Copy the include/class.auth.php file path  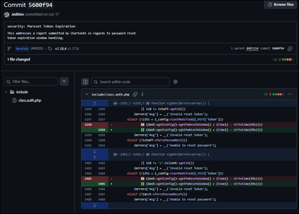[135, 94]
